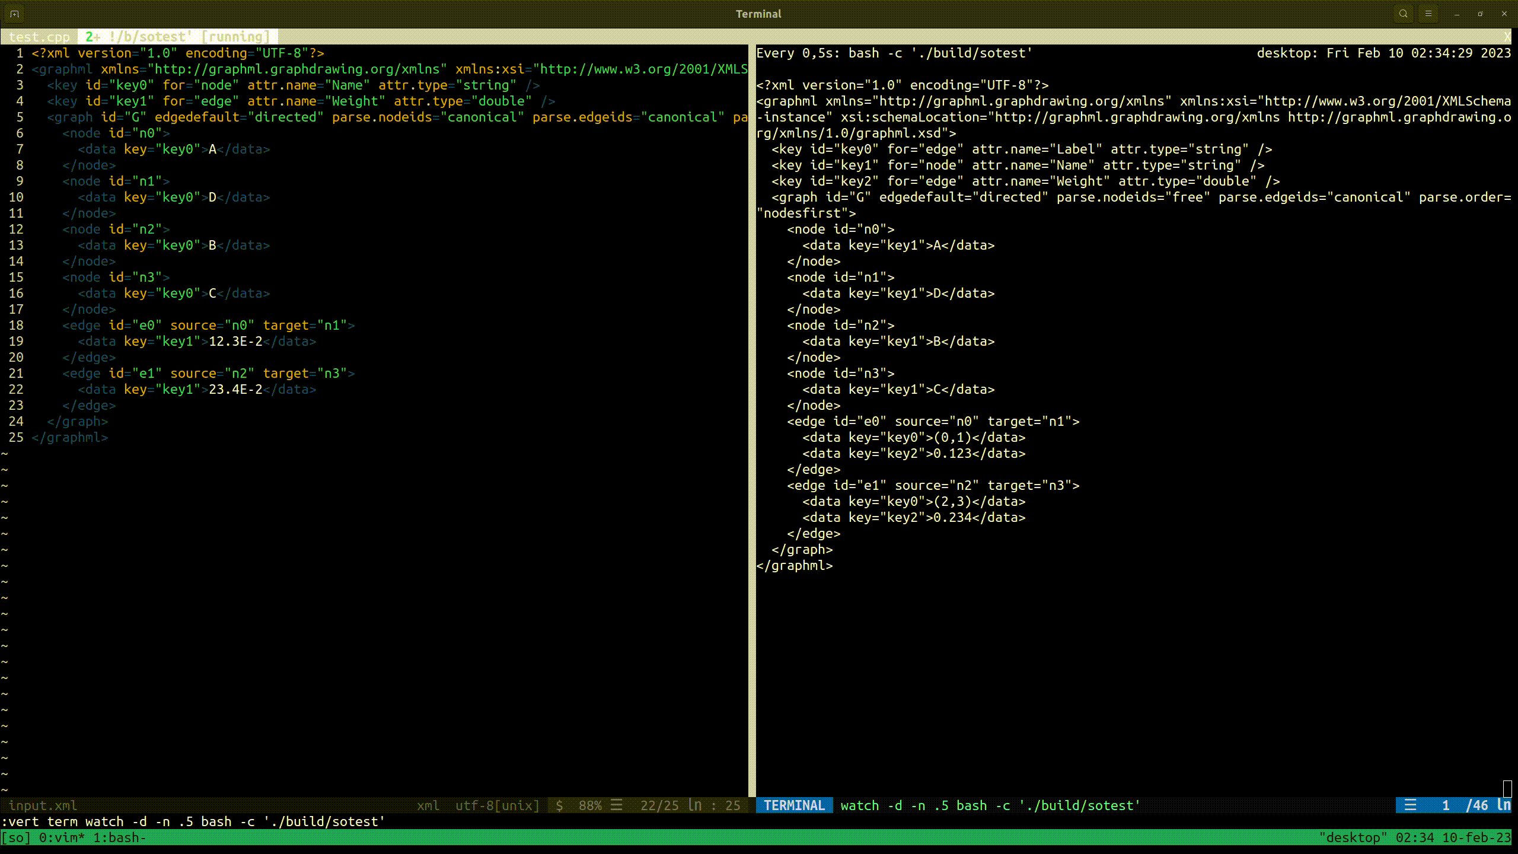The width and height of the screenshot is (1518, 854).
Task: Switch to tmux window 1:bash
Action: click(119, 837)
